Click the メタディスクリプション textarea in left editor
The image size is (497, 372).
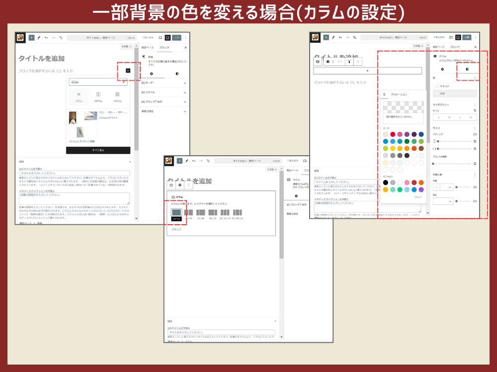[x=75, y=199]
